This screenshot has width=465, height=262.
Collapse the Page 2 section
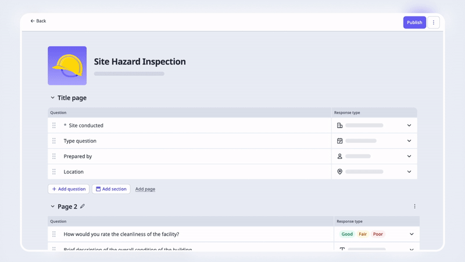[x=52, y=207]
